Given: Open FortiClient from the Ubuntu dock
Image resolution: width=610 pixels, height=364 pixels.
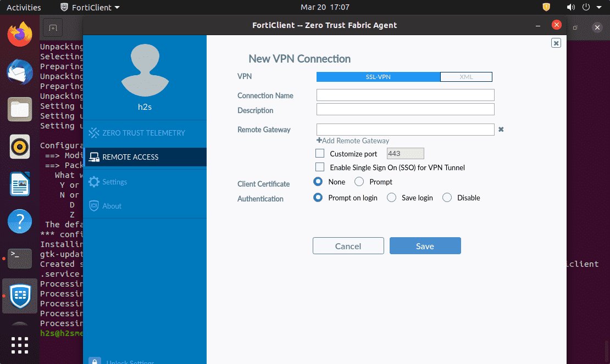Looking at the screenshot, I should [19, 296].
